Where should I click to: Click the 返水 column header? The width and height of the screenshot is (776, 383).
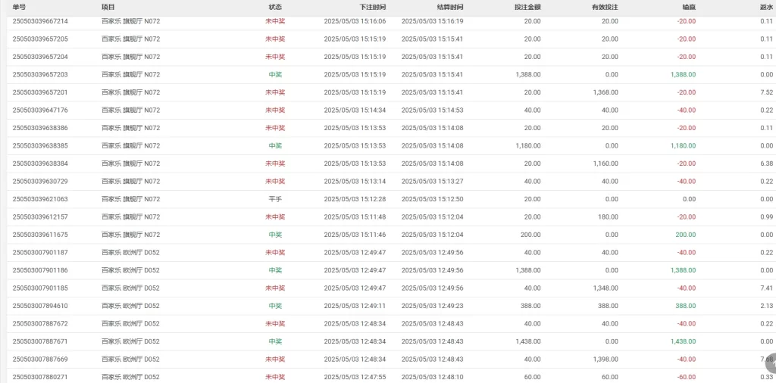(766, 7)
